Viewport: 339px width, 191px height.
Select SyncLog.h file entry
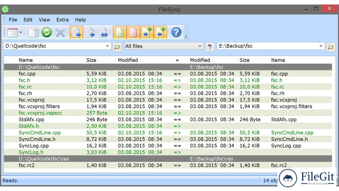coord(31,152)
